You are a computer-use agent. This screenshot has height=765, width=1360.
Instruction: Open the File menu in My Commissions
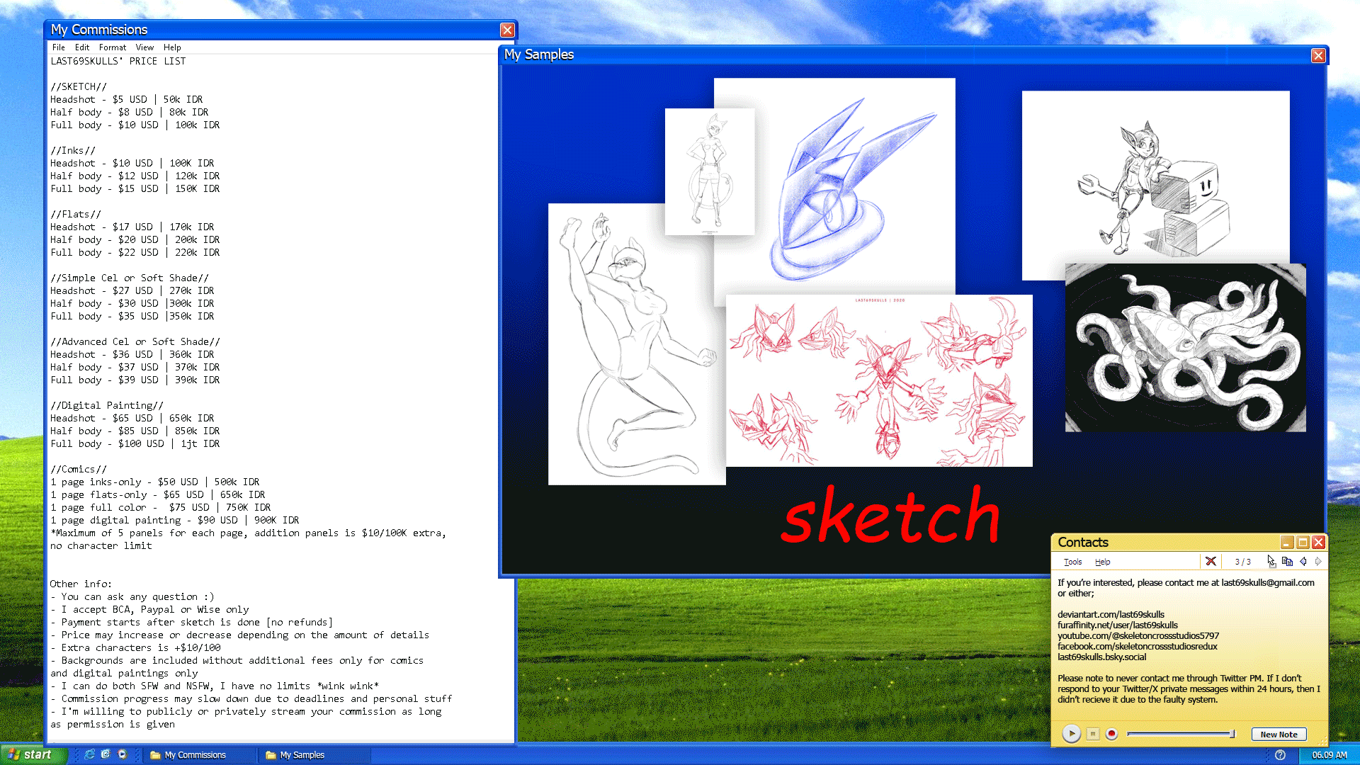coord(58,47)
